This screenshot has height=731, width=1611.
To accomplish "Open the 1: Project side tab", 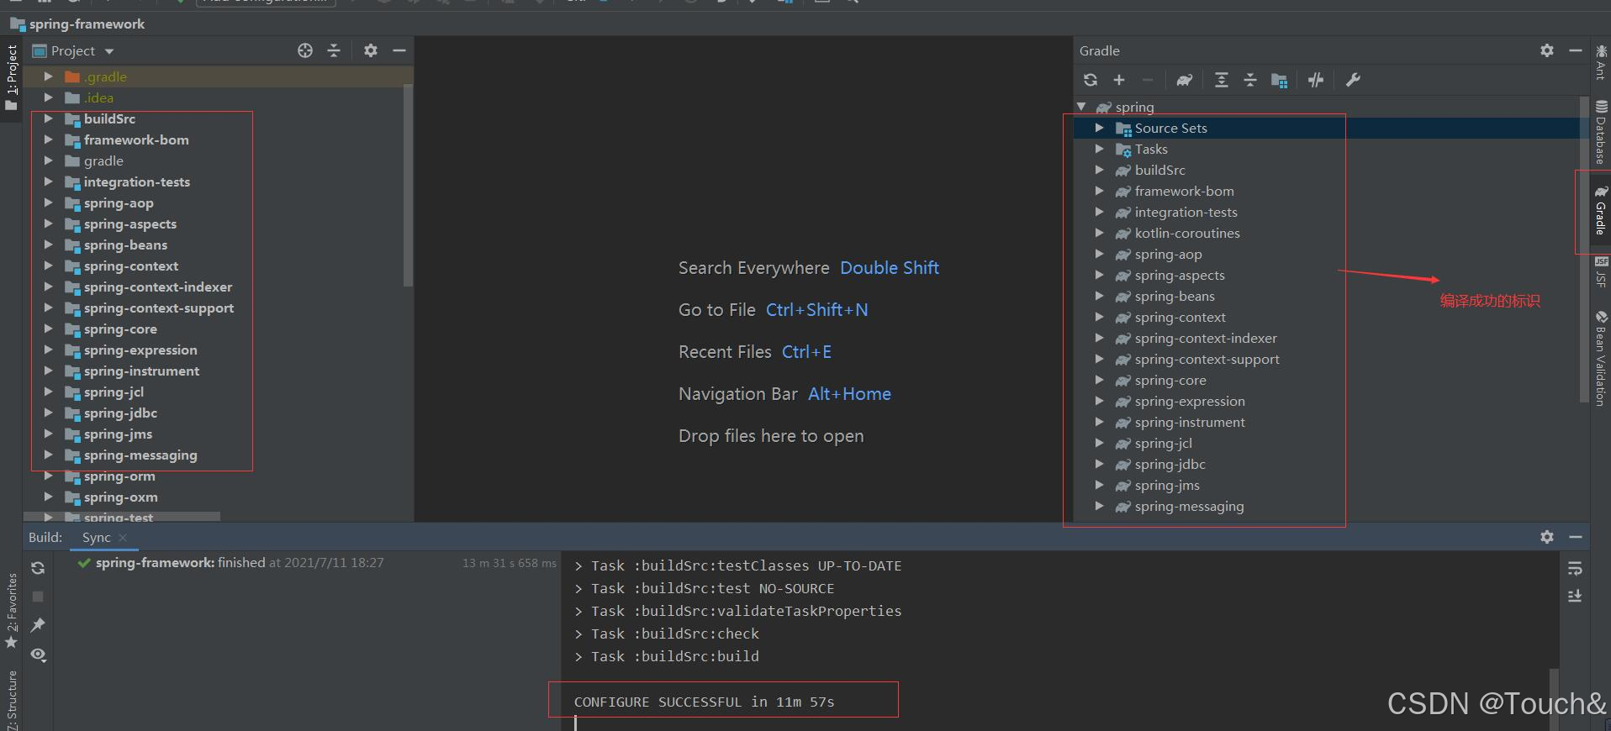I will point(11,78).
